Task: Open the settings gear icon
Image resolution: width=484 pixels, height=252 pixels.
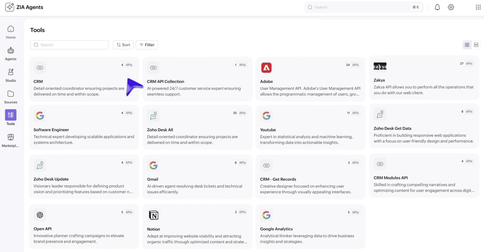Action: tap(451, 7)
